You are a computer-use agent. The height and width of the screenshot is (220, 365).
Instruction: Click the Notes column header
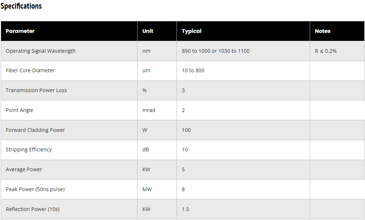tap(322, 31)
